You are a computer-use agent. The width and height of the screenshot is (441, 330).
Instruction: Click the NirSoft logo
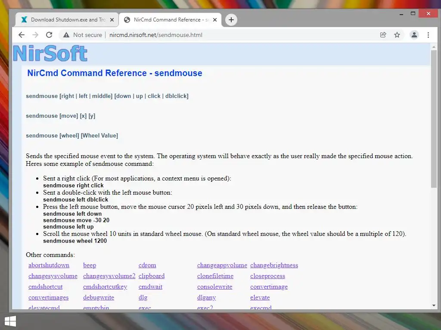click(x=50, y=53)
